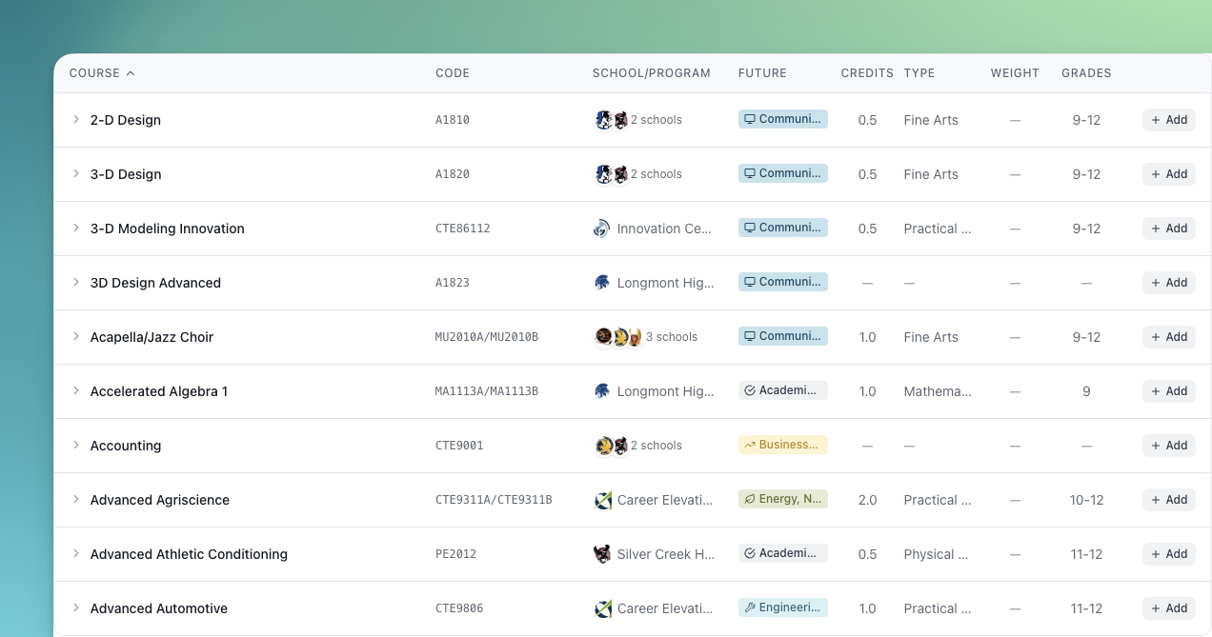Toggle the COURSE column sort order
Image resolution: width=1212 pixels, height=637 pixels.
pos(102,72)
